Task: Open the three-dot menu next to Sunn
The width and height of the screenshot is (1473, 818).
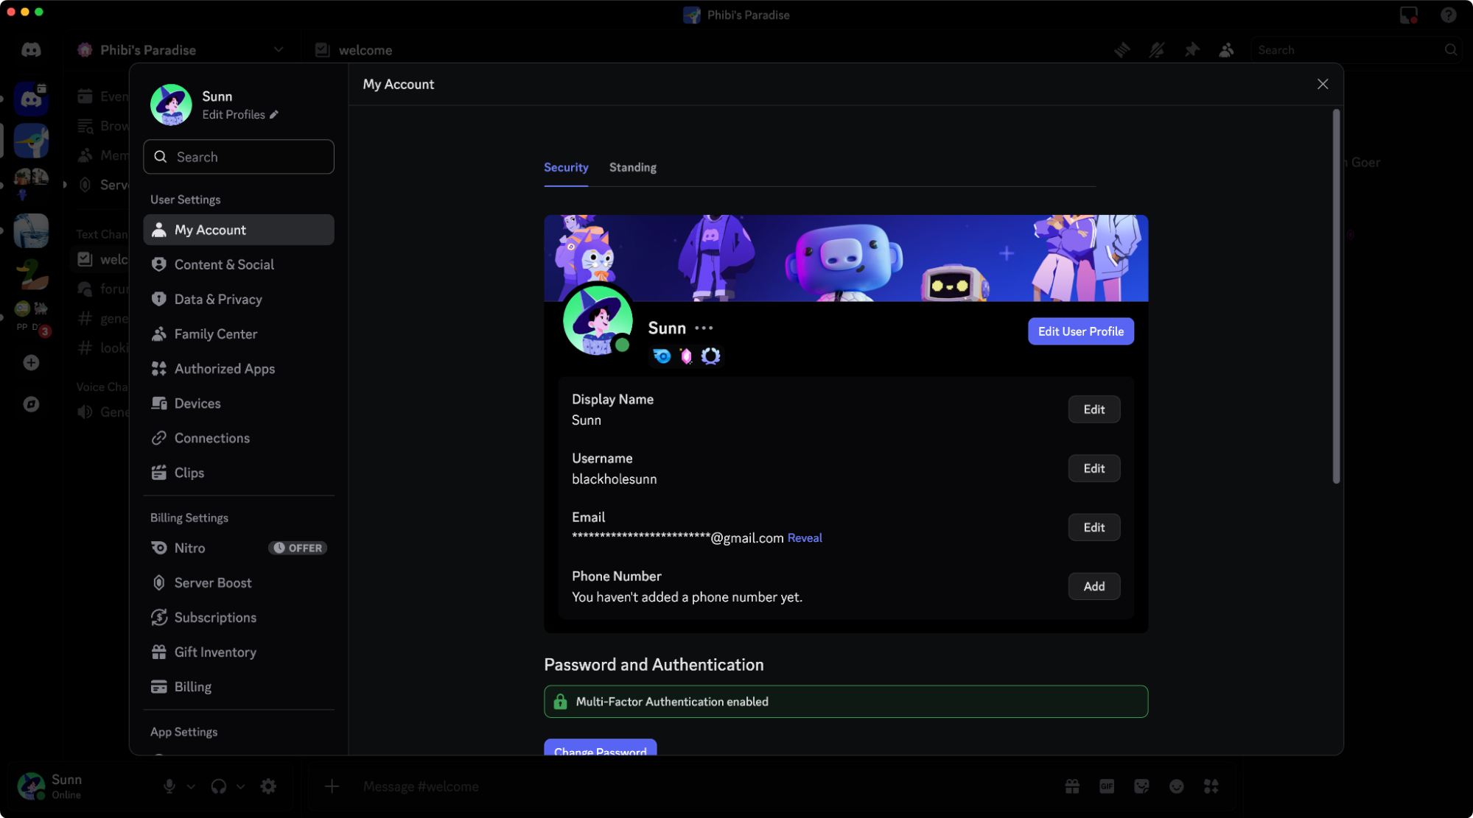Action: pyautogui.click(x=702, y=327)
